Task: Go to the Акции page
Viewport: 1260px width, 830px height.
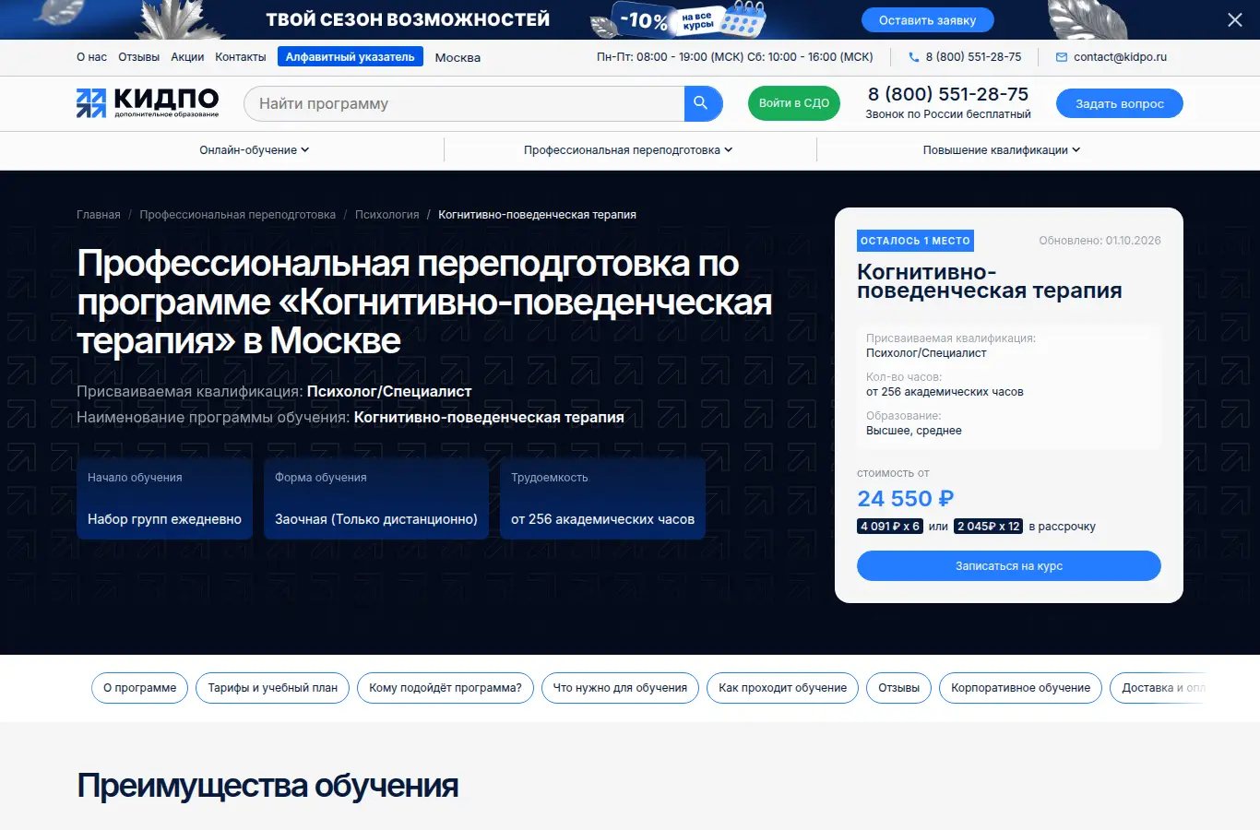Action: pos(187,57)
